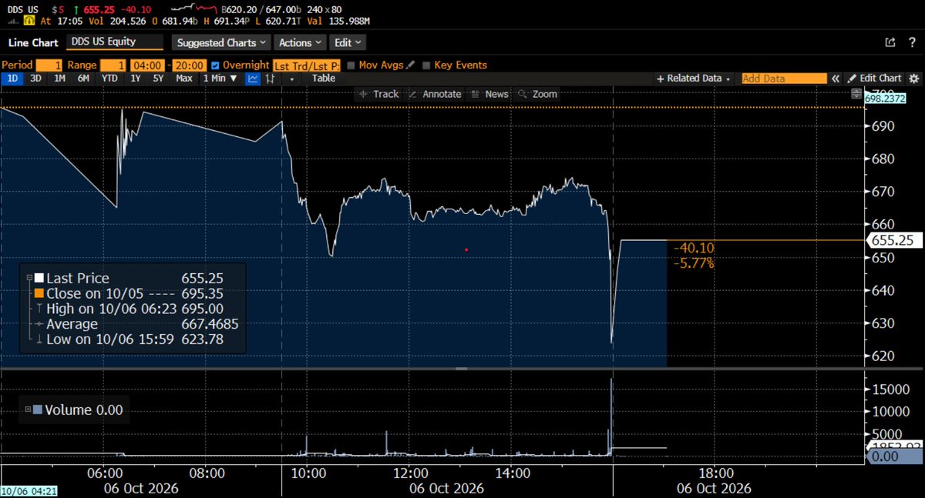Open chart settings gear icon
The width and height of the screenshot is (925, 498).
tap(914, 79)
